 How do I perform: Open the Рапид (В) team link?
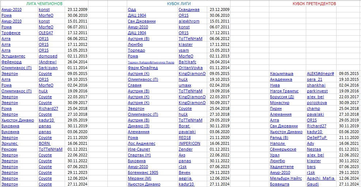click(279, 138)
